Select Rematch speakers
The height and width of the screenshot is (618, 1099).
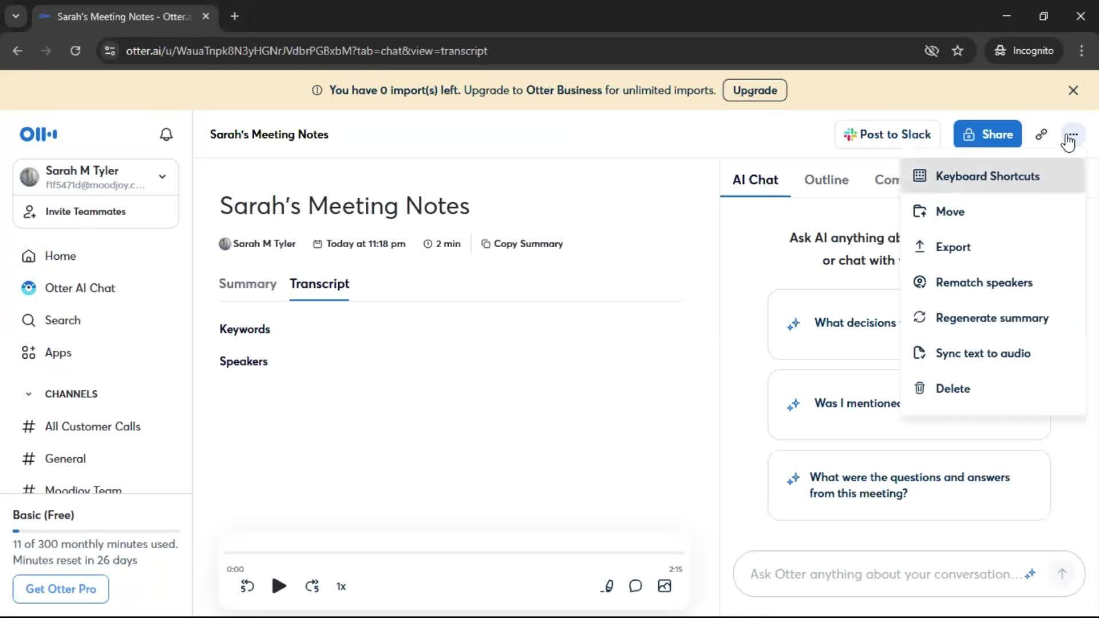pos(993,283)
